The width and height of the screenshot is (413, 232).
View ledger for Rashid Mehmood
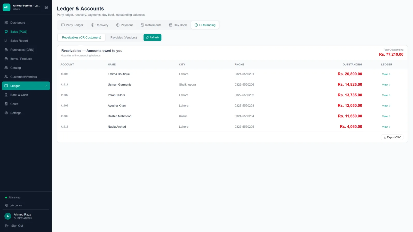pos(386,116)
